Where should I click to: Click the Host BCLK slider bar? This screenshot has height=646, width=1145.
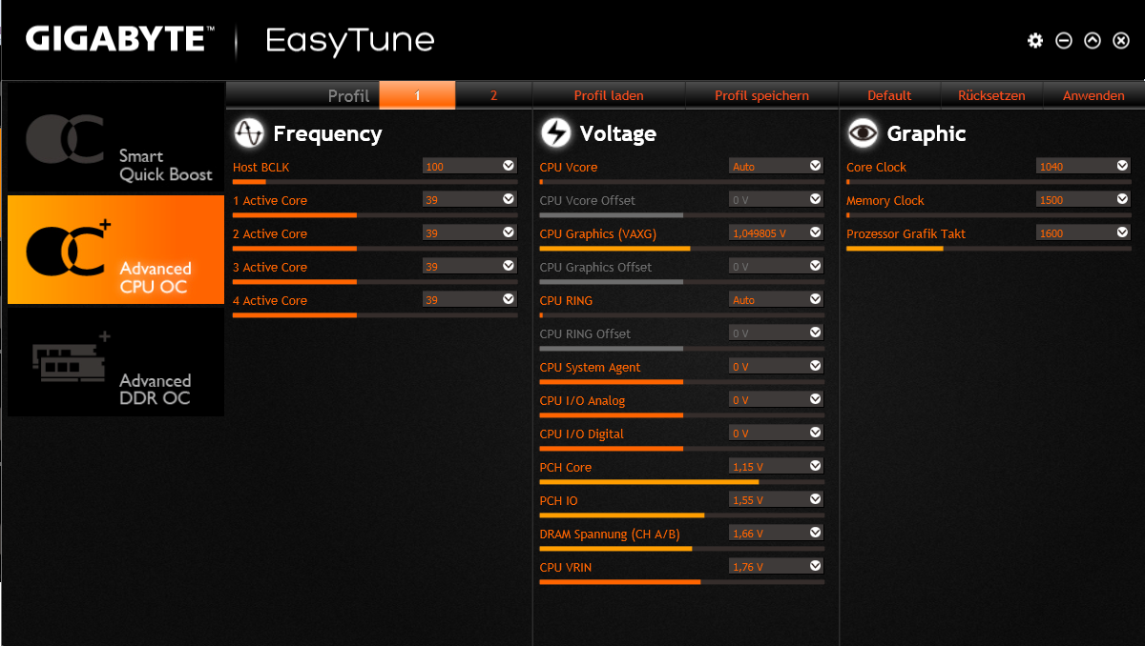[375, 181]
